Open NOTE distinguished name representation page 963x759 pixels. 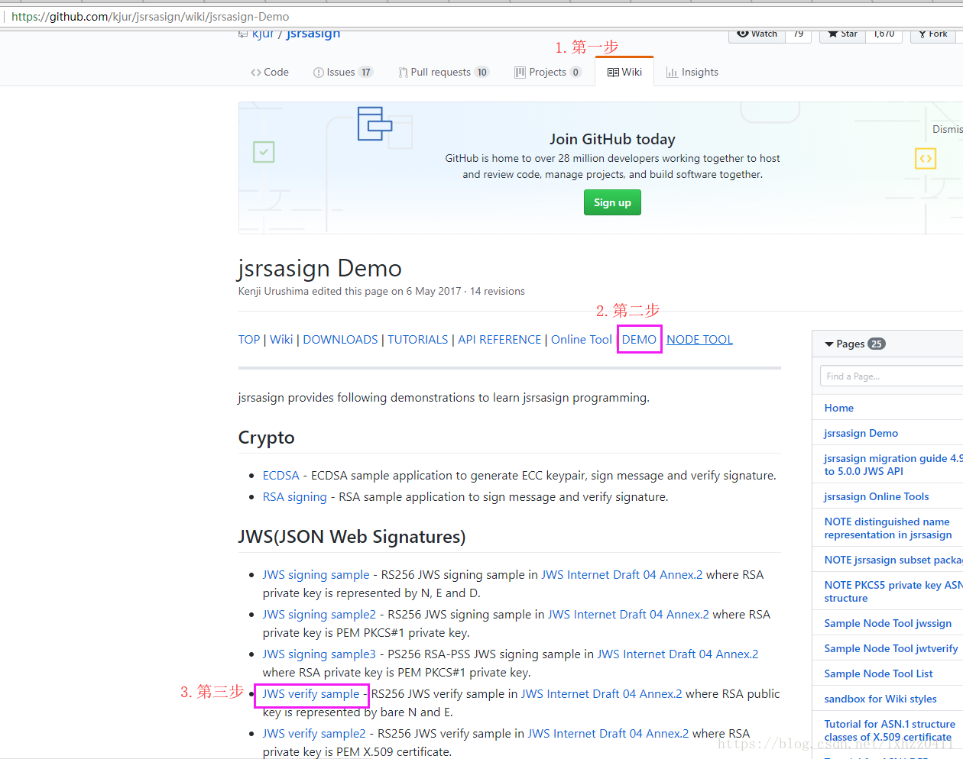pyautogui.click(x=888, y=528)
